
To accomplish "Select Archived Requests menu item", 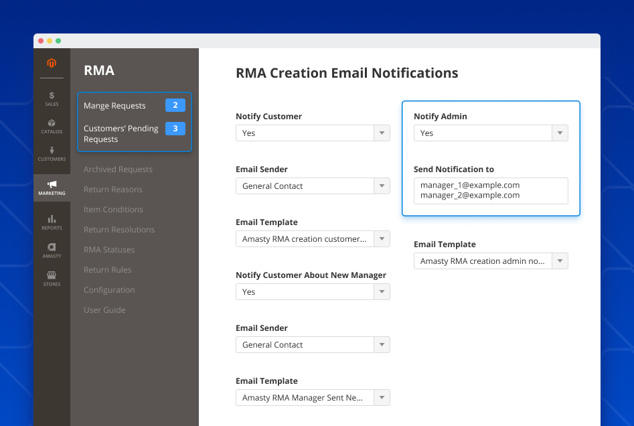I will click(118, 169).
